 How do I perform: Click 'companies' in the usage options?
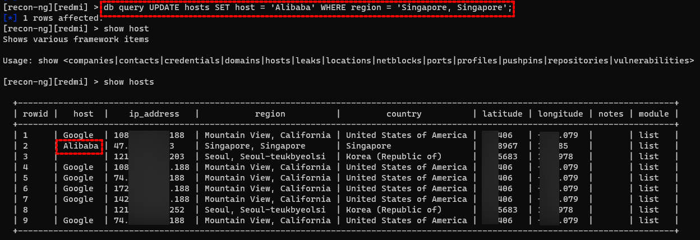[x=90, y=61]
